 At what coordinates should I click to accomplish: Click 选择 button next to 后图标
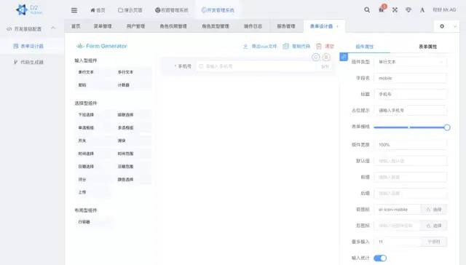tap(434, 226)
